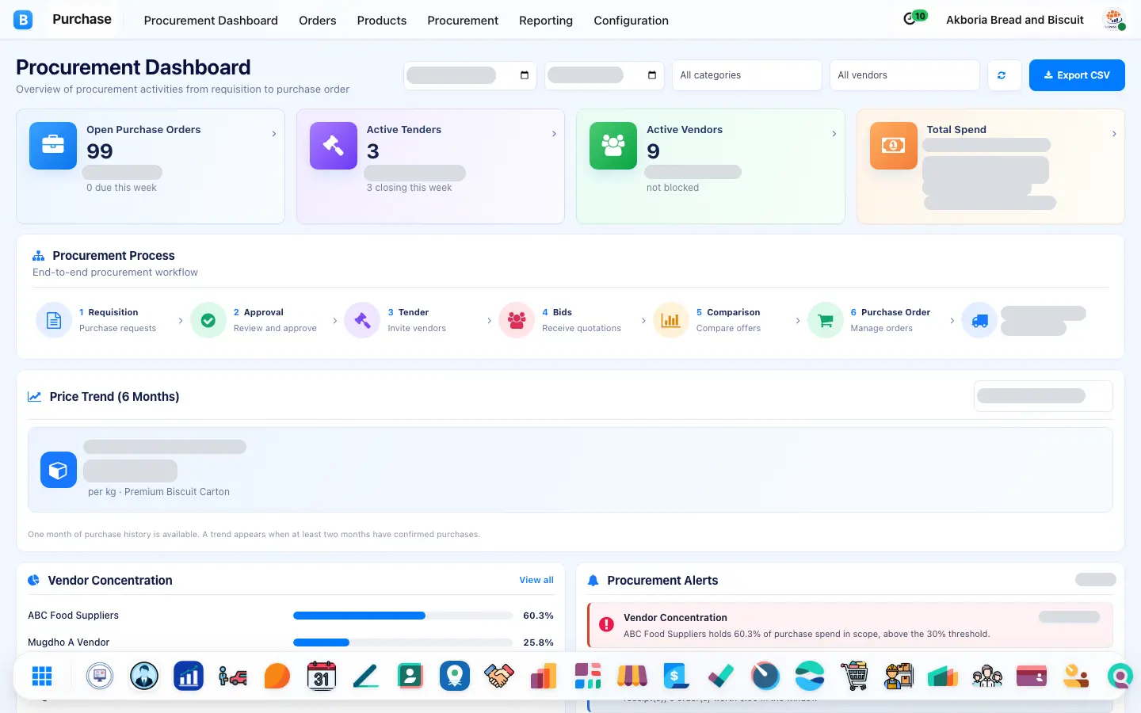This screenshot has height=713, width=1141.
Task: Launch the market stall awning app in the dock
Action: click(632, 676)
